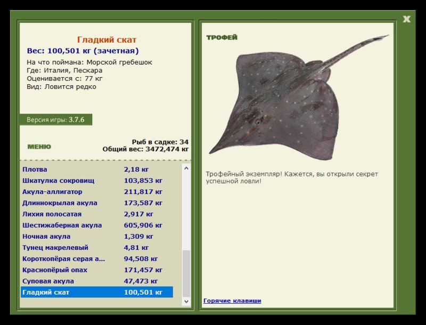Click the 605,906 кг weight value
This screenshot has height=325, width=426.
click(x=143, y=225)
